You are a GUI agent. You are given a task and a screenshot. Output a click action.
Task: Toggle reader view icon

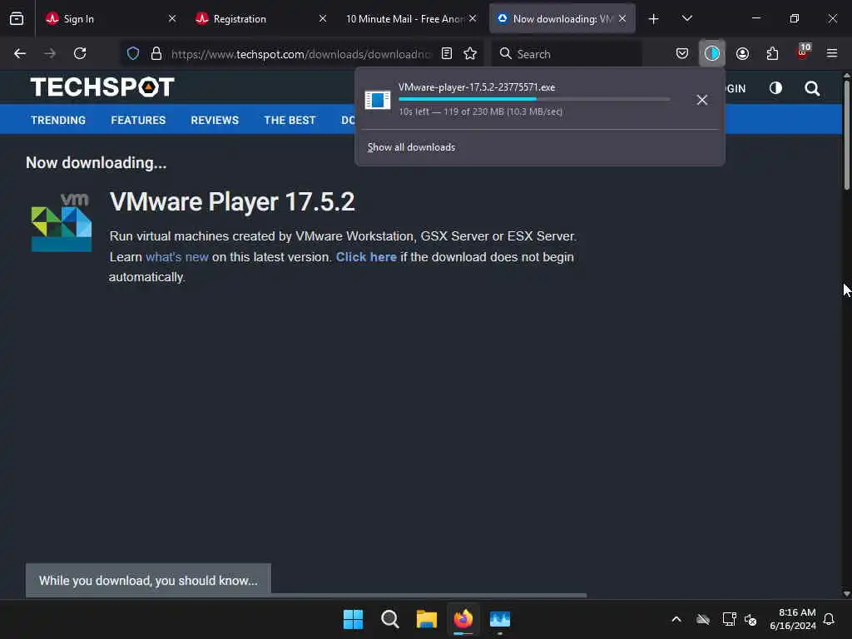[447, 53]
